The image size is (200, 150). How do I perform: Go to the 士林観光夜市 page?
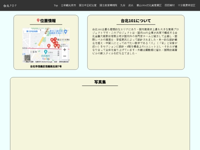[69, 5]
